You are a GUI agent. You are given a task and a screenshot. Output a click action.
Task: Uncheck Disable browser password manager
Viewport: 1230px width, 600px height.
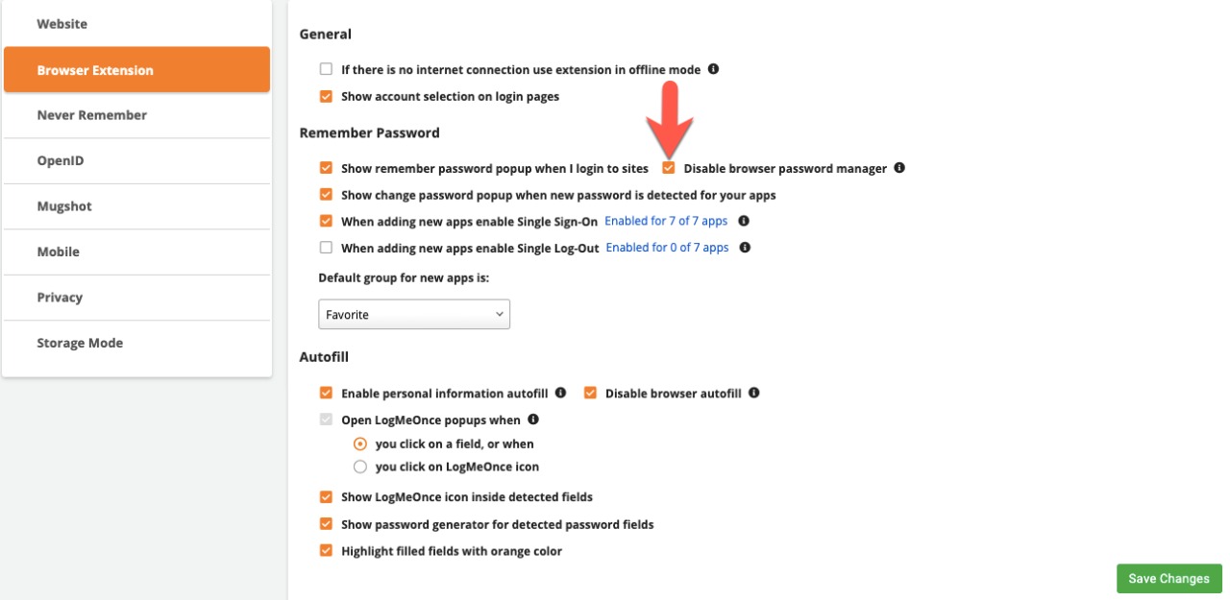click(669, 168)
